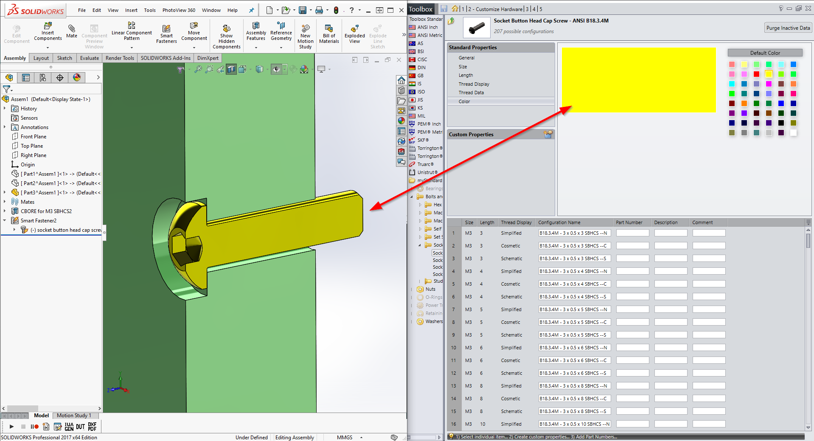This screenshot has height=441, width=814.
Task: Switch to SOLIDWORKS Add-Ins tab
Action: coord(166,58)
